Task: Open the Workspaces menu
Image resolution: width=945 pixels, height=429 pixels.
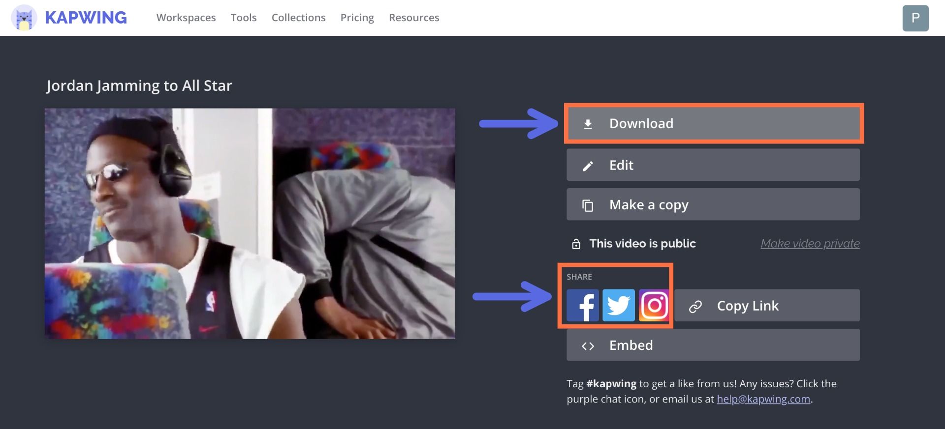Action: pyautogui.click(x=186, y=18)
